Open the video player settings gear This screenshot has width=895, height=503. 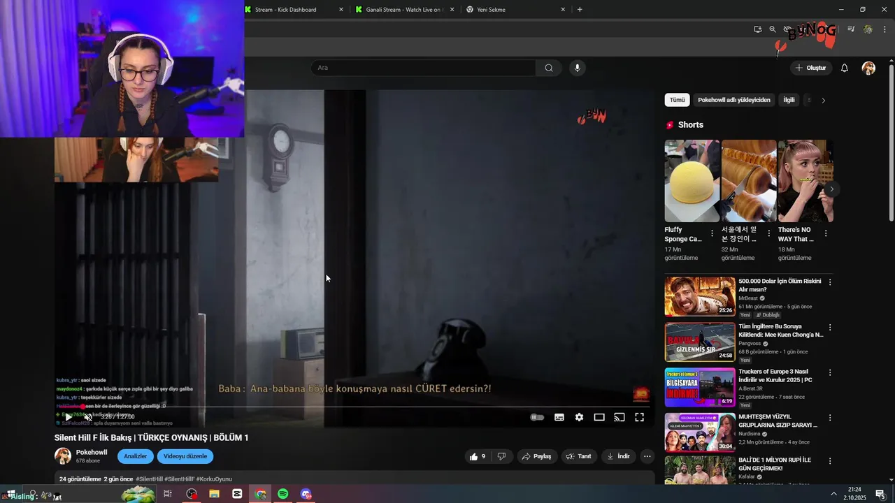[579, 417]
